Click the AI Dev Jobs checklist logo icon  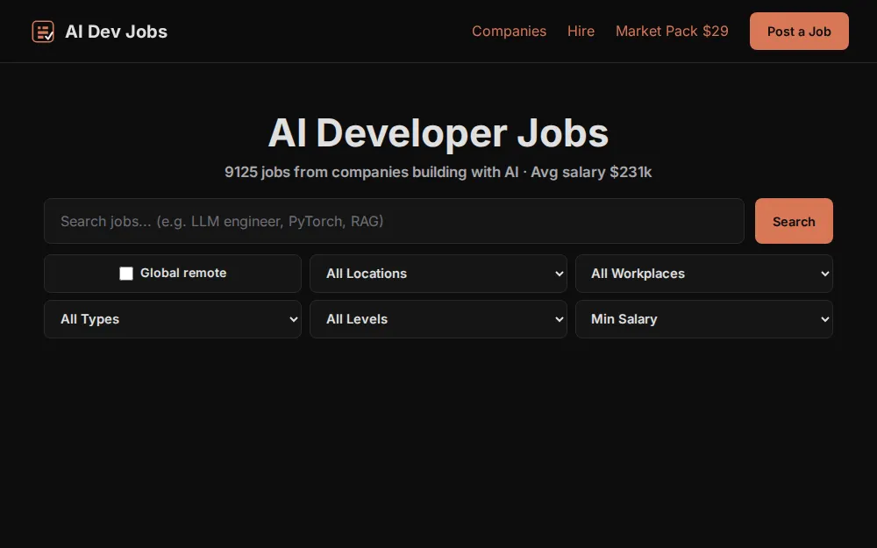[43, 32]
